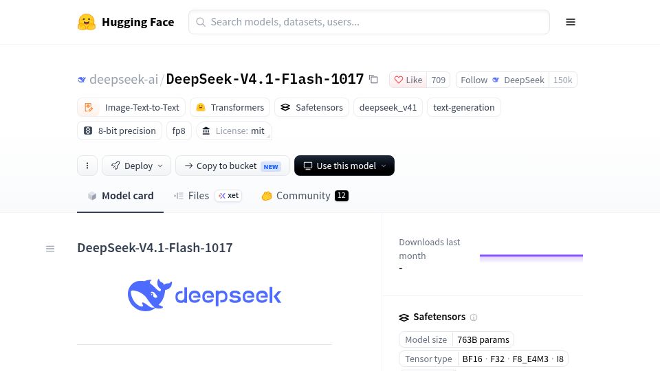Click the Hugging Face emoji logo
The width and height of the screenshot is (660, 371).
pos(87,22)
